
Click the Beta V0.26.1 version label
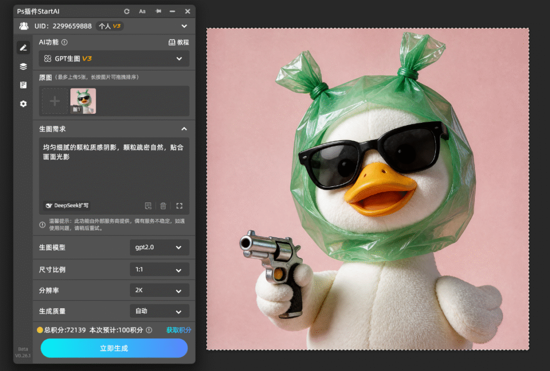(23, 352)
